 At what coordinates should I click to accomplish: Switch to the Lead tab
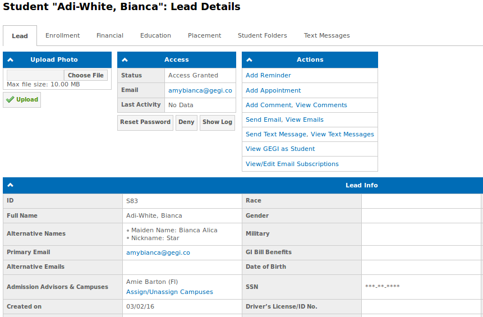pos(20,36)
